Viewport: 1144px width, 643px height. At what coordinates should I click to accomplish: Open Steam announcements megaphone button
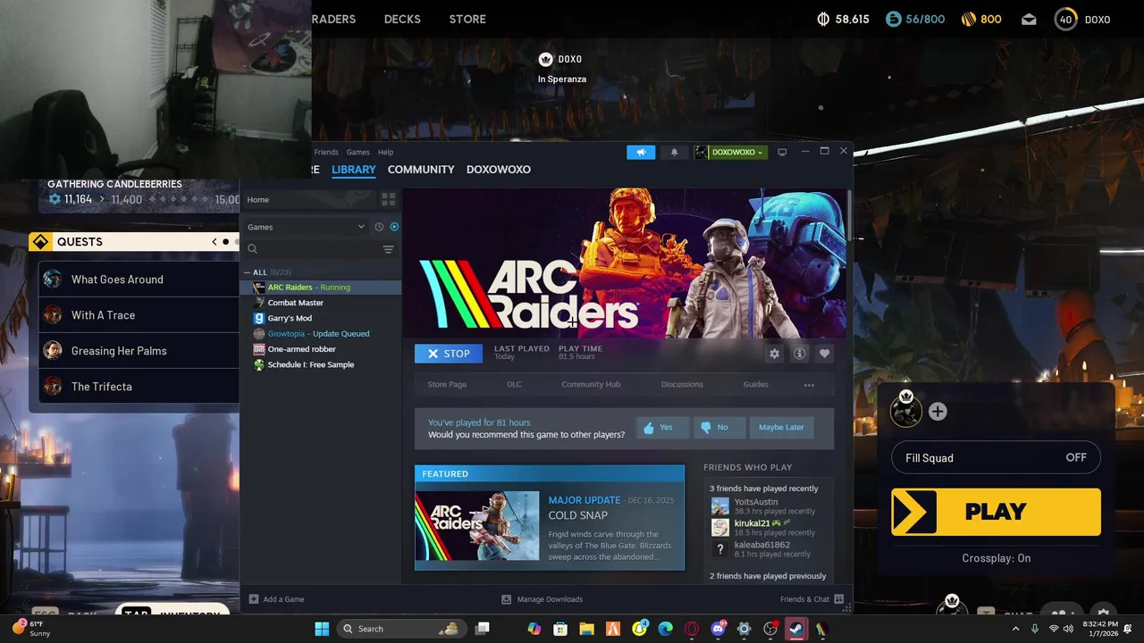(x=641, y=152)
